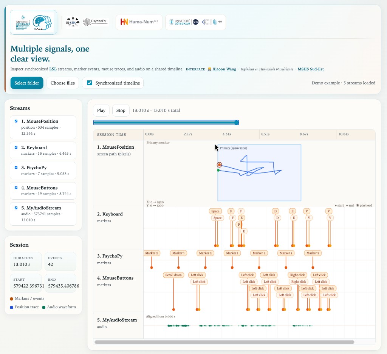
Task: Uncheck the MyAudioStream stream checkbox
Action: [x=16, y=208]
